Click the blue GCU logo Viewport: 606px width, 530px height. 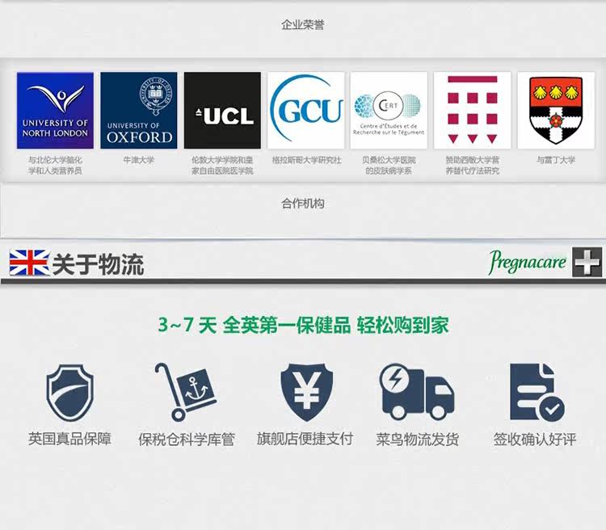(305, 110)
